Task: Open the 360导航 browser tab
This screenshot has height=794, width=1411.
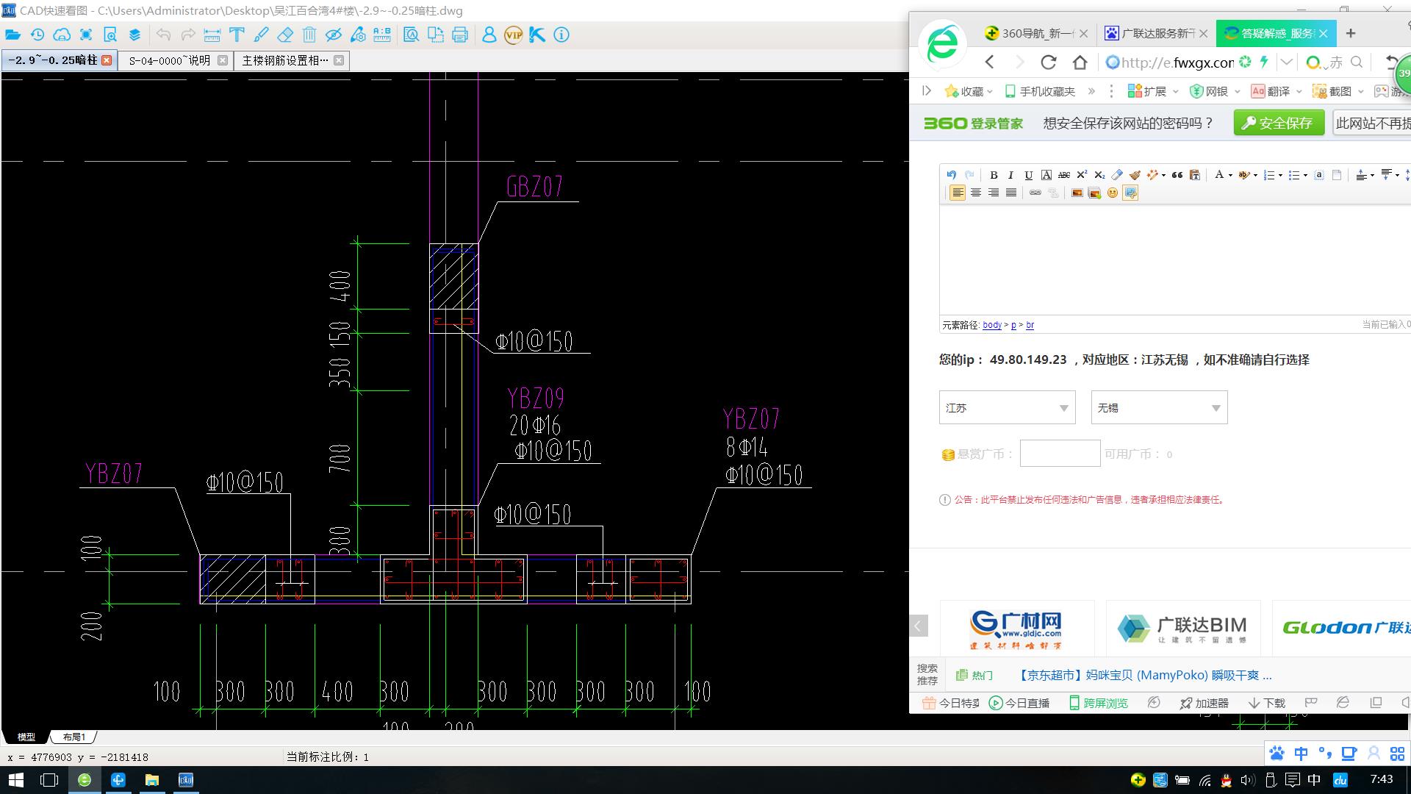Action: click(x=1036, y=33)
